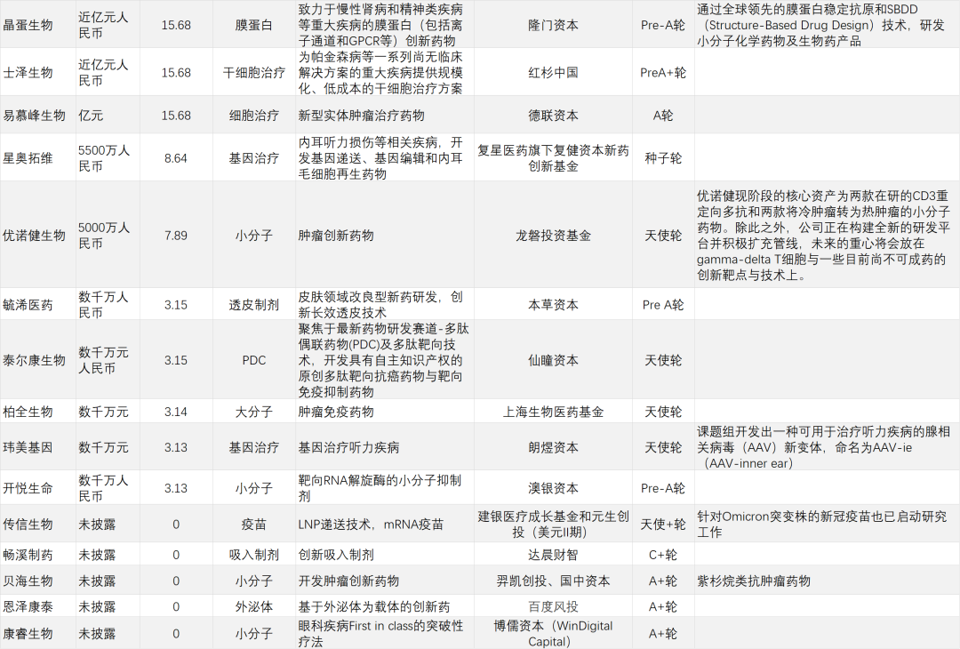Click the 士泽生物 company name cell

pyautogui.click(x=28, y=73)
